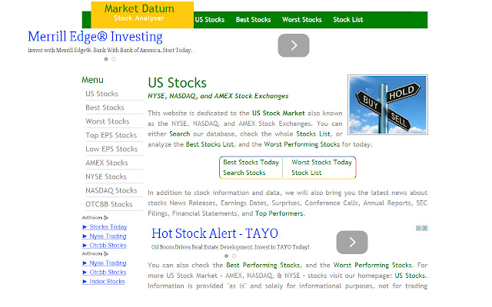Follow the Worst Performing Stocks link at bottom
492x307 pixels.
372,265
